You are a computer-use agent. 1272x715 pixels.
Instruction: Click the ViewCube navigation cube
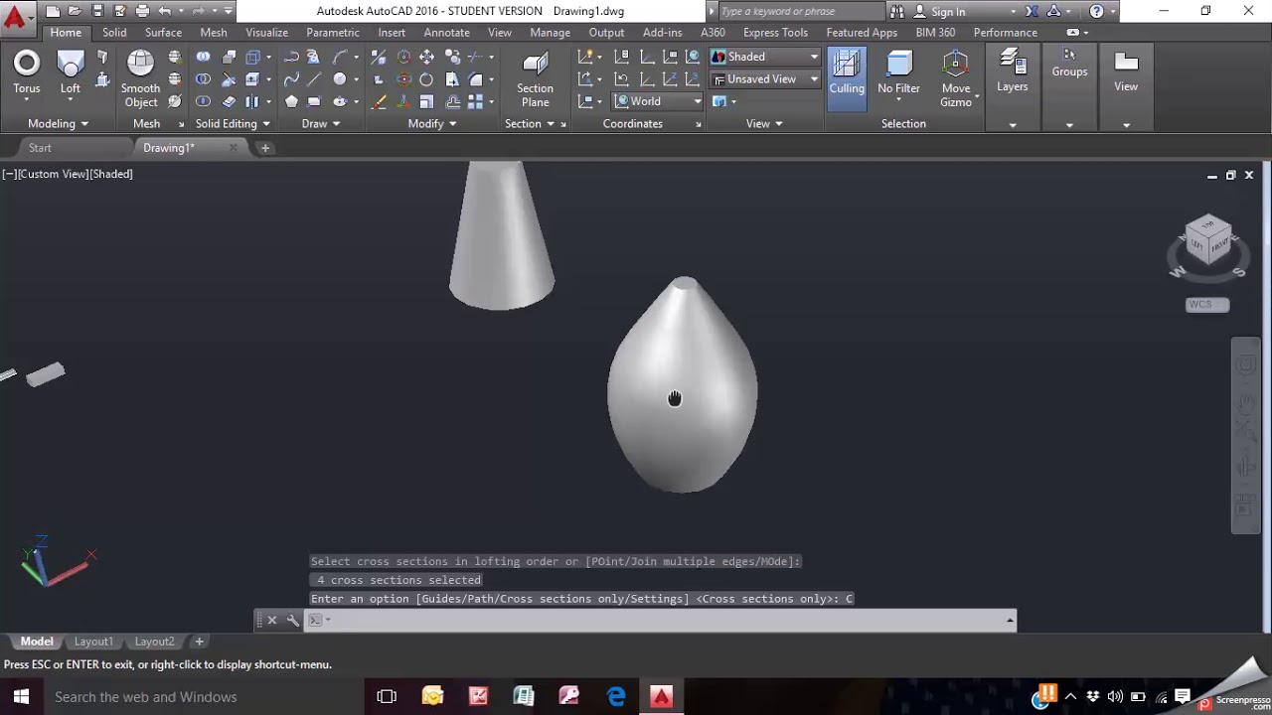(x=1208, y=241)
